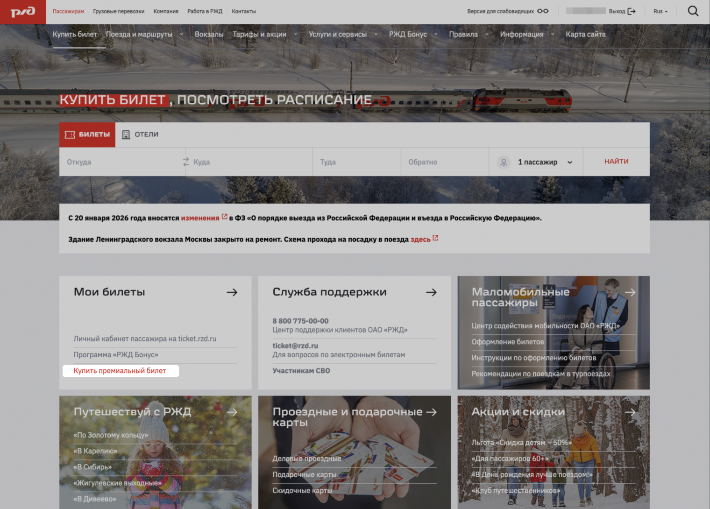Click support phone 8 800 775-00-00
Screen dimensions: 710x509
pyautogui.click(x=300, y=321)
